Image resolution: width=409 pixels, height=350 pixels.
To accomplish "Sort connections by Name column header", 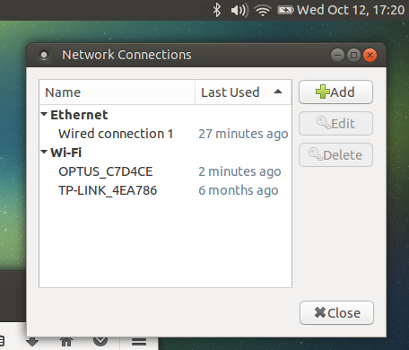I will (x=117, y=92).
